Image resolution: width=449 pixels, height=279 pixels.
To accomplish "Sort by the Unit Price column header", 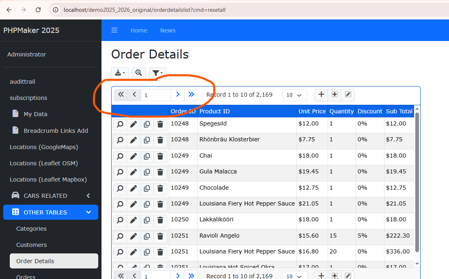I will coord(312,111).
